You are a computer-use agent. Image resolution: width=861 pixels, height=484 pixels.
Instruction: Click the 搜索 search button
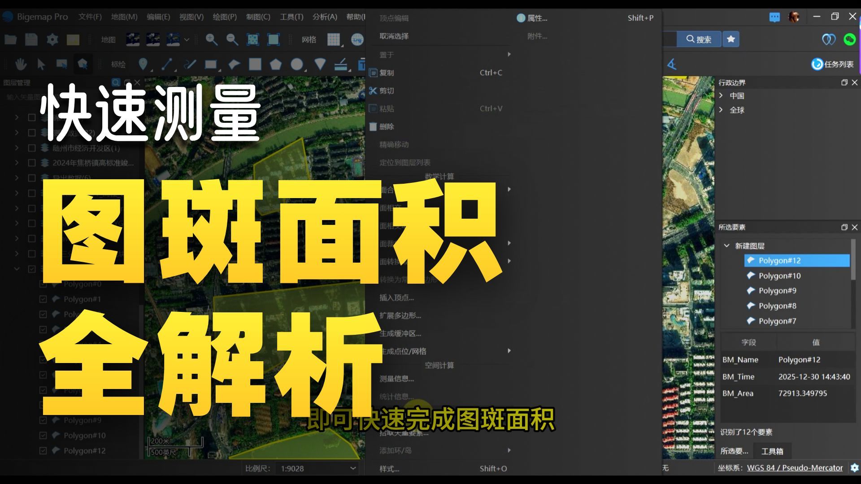pyautogui.click(x=699, y=39)
